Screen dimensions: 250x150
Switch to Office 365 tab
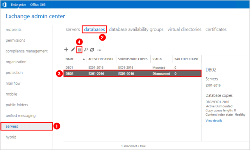pos(38,5)
